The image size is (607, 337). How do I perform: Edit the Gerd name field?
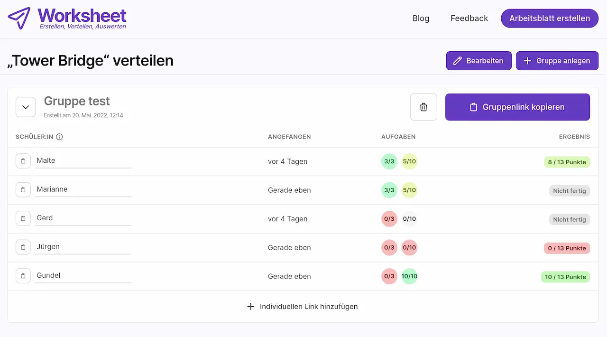83,218
